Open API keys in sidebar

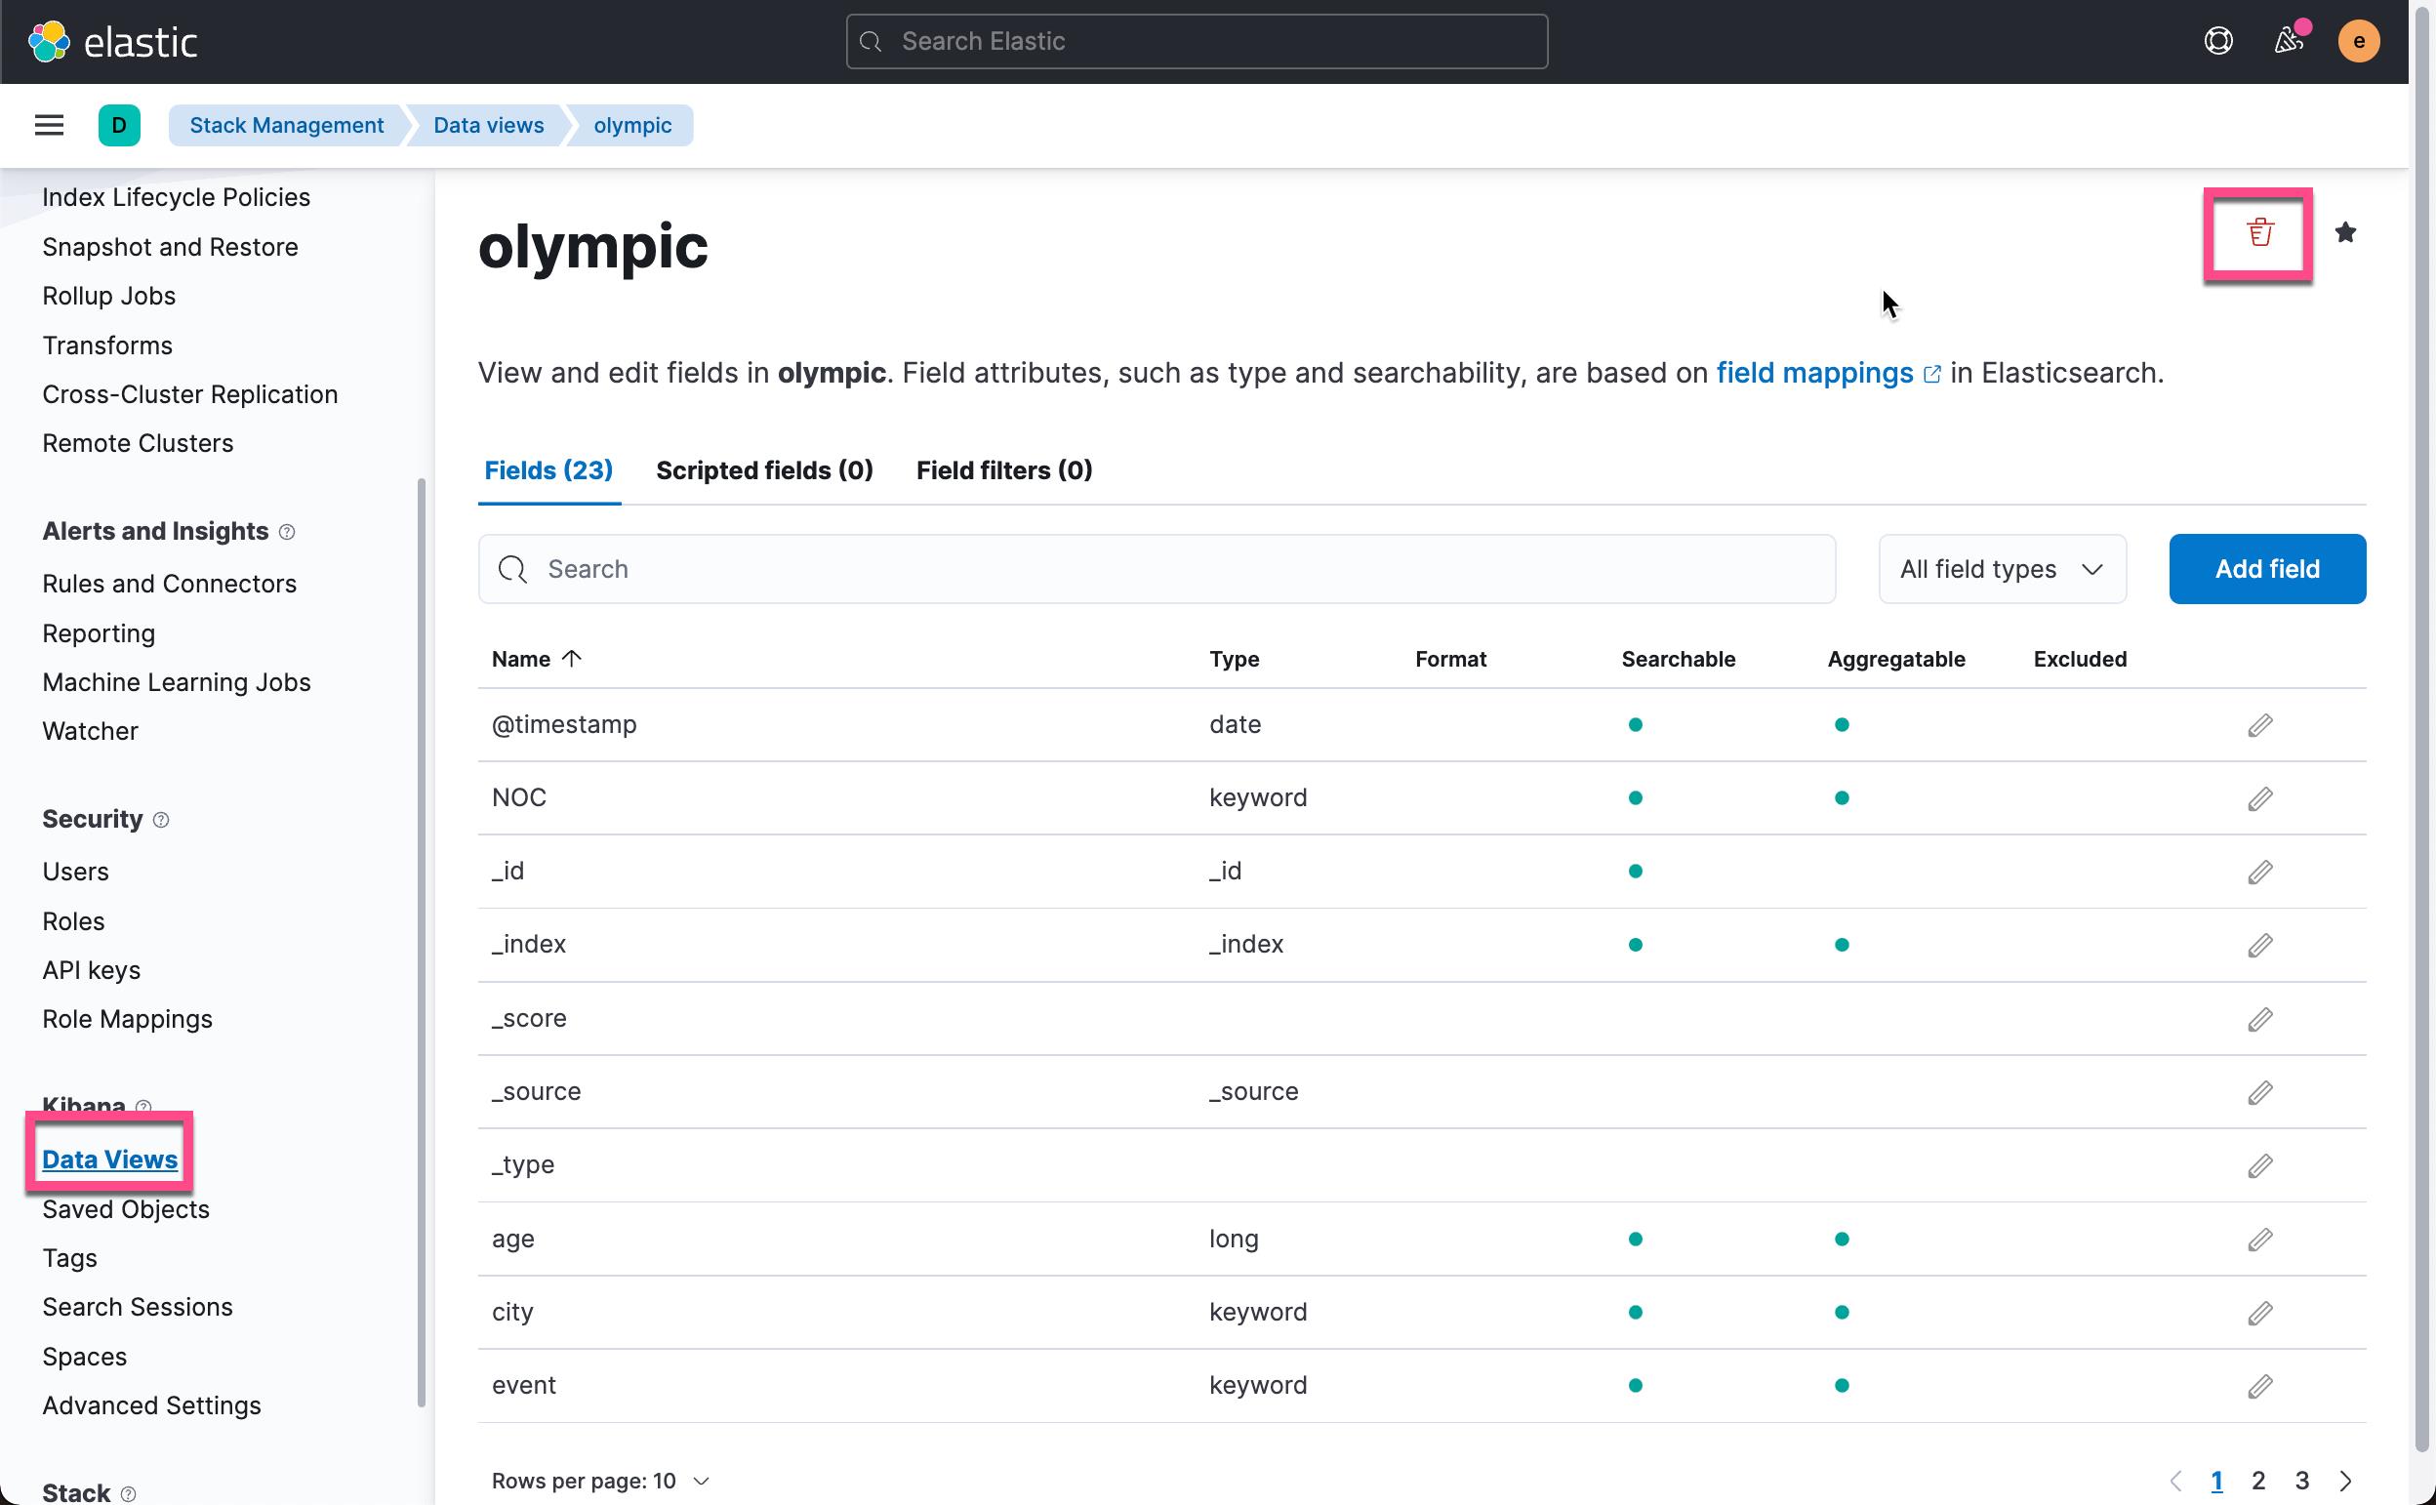tap(91, 969)
